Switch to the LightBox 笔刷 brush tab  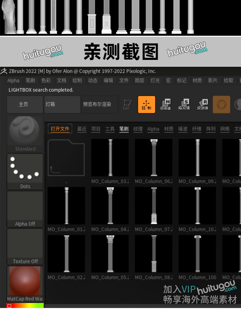pos(124,129)
